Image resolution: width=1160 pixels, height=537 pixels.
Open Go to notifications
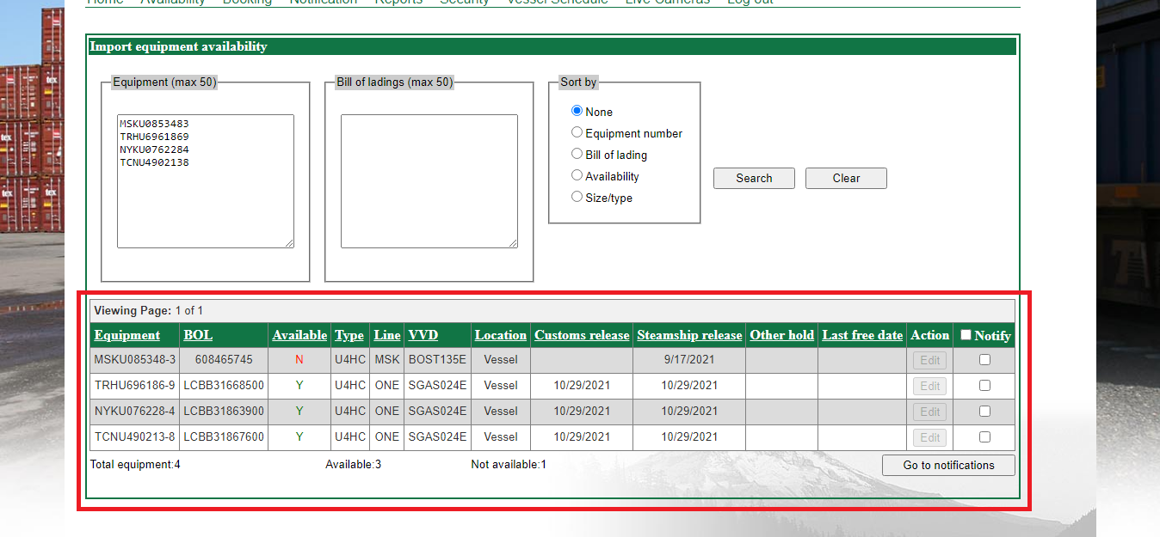point(948,465)
